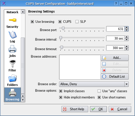Click the title bar question mark help button

click(116, 4)
